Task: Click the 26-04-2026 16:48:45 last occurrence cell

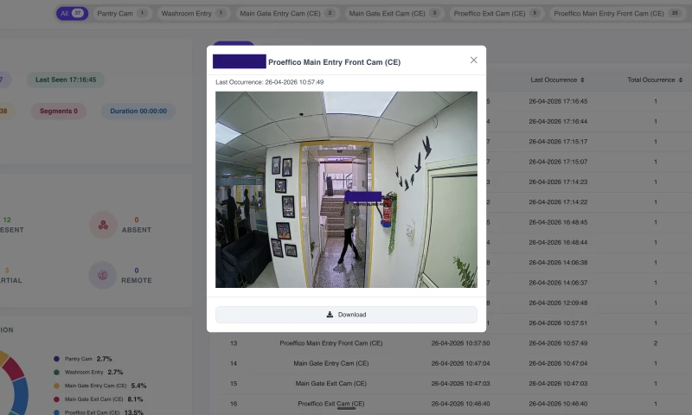Action: 558,222
